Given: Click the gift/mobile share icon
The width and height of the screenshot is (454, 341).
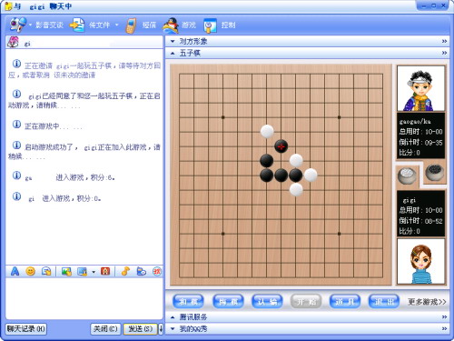Looking at the screenshot, I should 141,271.
